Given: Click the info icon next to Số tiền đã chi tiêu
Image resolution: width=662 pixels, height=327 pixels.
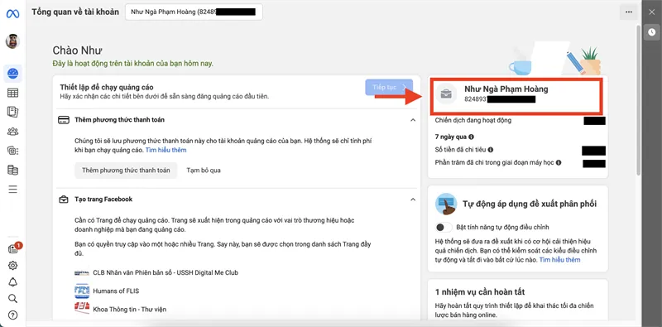Looking at the screenshot, I should (x=491, y=150).
